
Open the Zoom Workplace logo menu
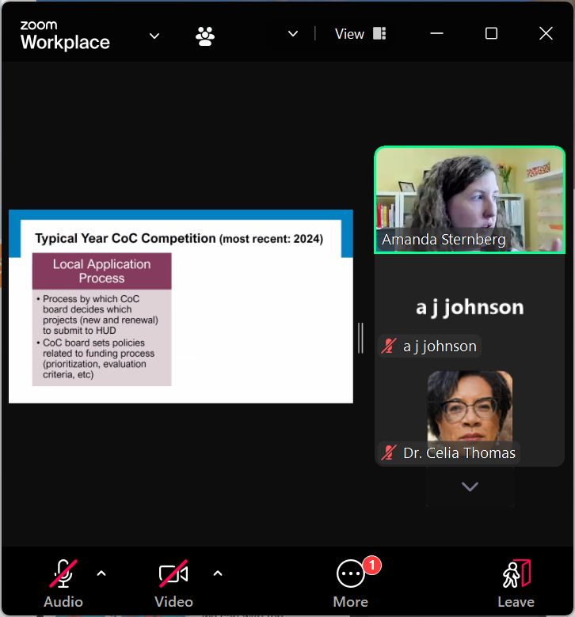(65, 36)
